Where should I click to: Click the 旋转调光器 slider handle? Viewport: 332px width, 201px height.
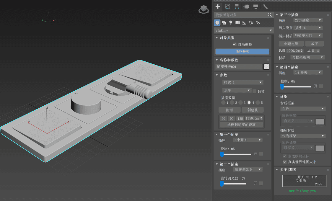(x=222, y=184)
